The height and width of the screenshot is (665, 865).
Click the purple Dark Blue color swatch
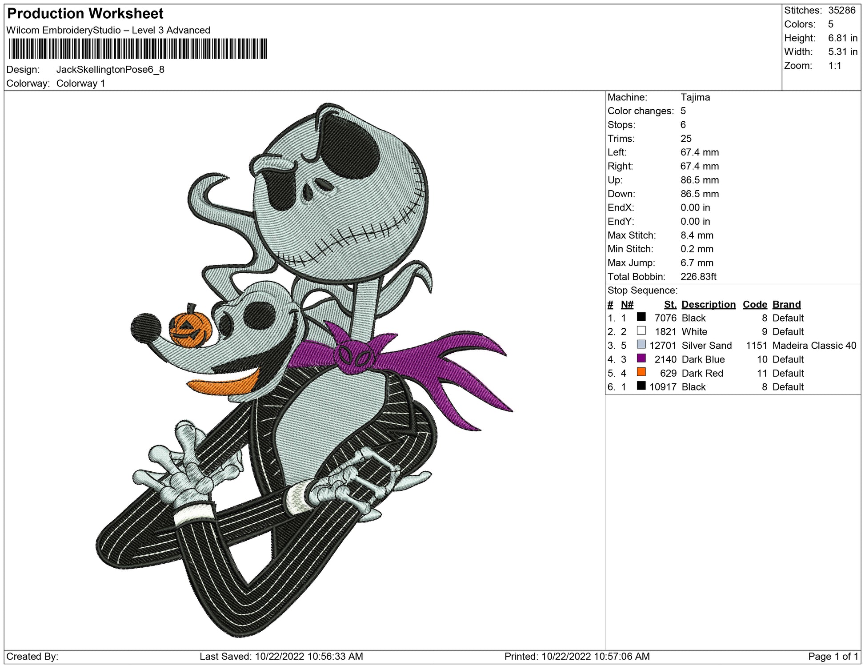click(x=641, y=358)
